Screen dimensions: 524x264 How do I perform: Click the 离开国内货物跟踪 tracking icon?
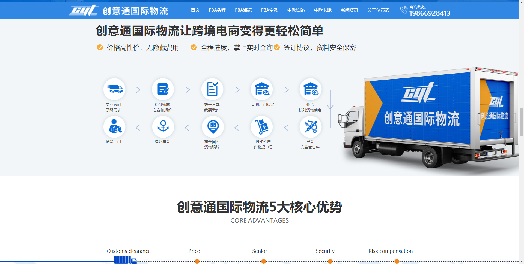point(213,127)
